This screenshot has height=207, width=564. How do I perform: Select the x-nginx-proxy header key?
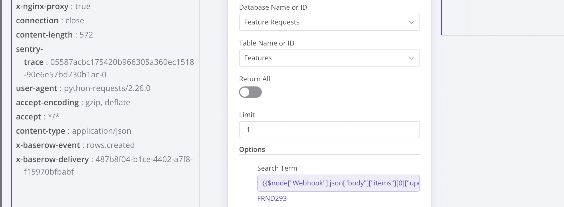pos(42,6)
